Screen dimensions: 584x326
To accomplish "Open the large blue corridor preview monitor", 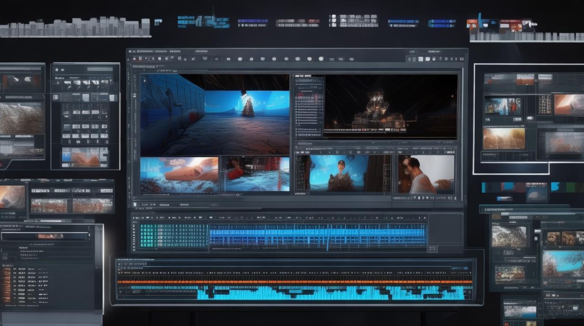I will (x=215, y=115).
